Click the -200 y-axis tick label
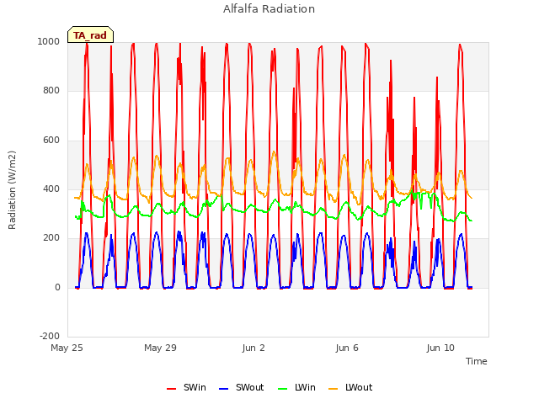 point(50,336)
